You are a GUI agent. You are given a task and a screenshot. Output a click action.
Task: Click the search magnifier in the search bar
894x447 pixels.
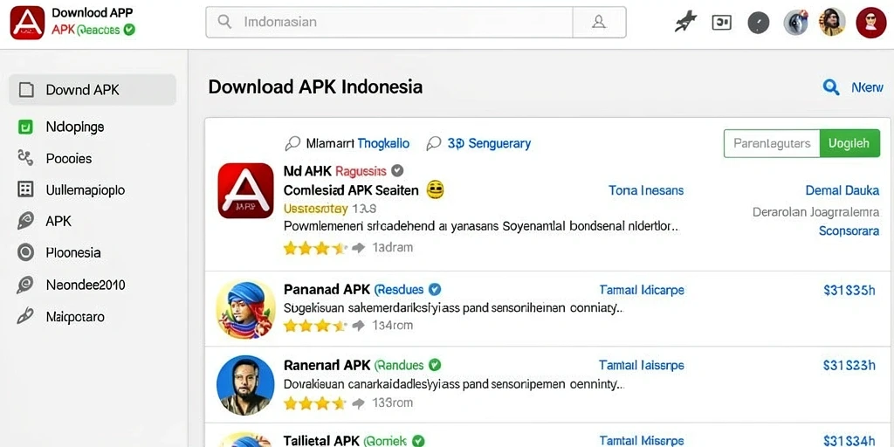[x=224, y=22]
